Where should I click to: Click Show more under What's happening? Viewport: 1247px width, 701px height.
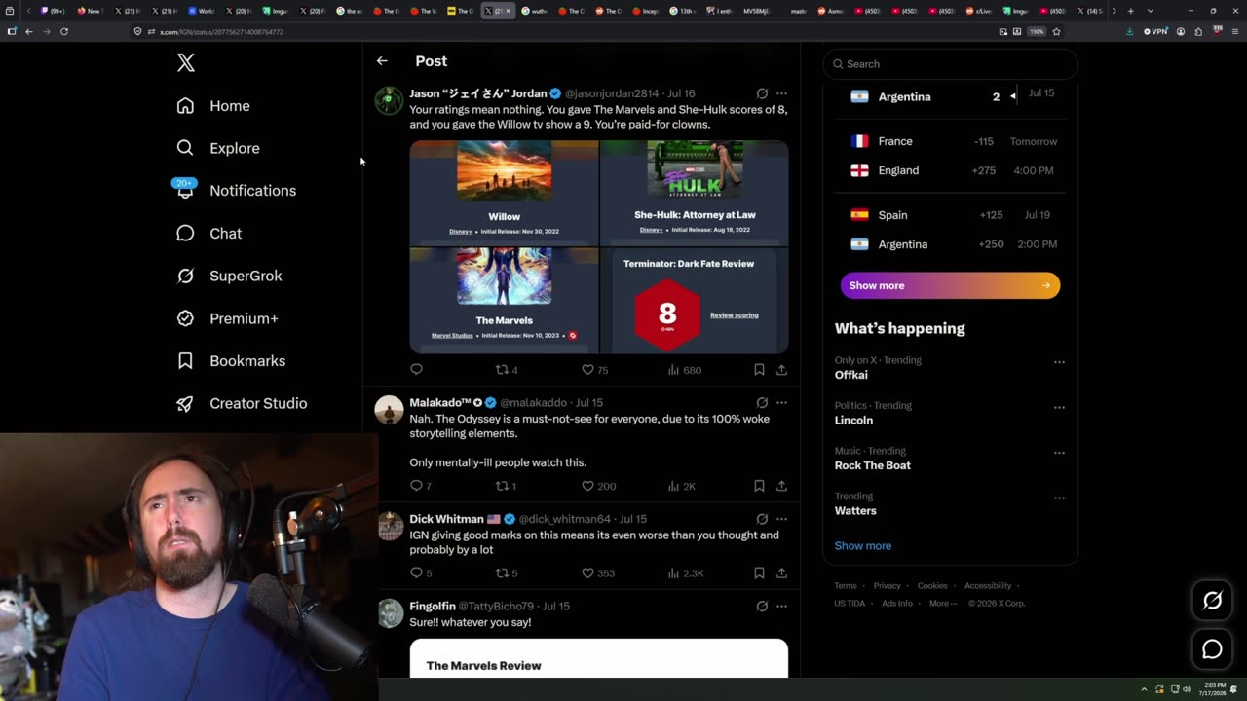(863, 546)
